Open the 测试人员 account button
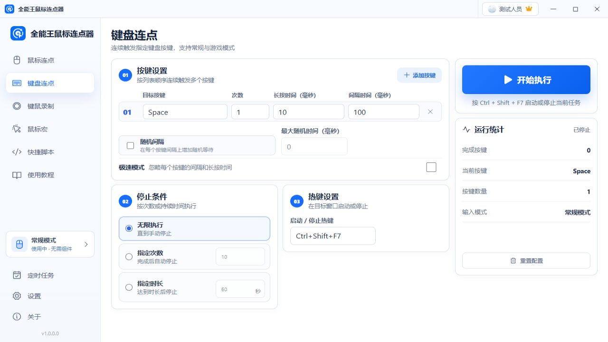This screenshot has width=608, height=342. coord(510,9)
